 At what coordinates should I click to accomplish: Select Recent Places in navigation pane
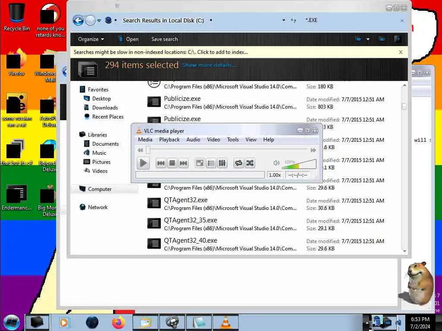pos(107,116)
